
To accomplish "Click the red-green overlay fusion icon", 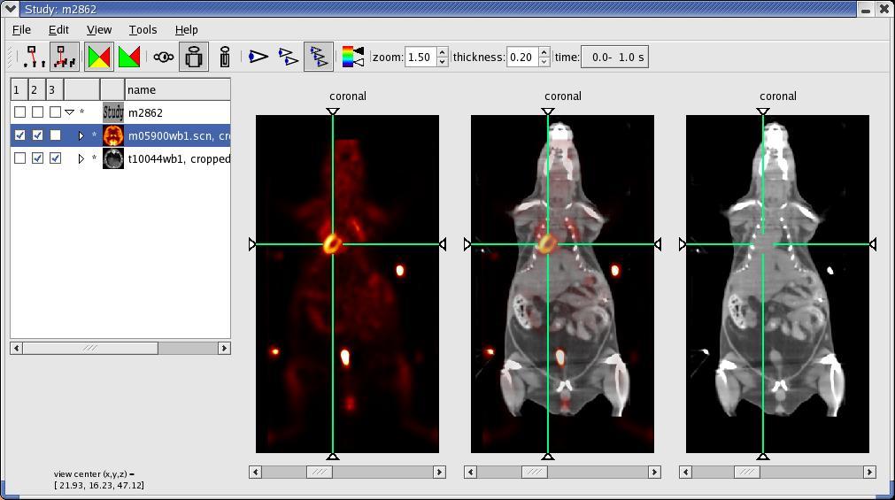I will (129, 58).
